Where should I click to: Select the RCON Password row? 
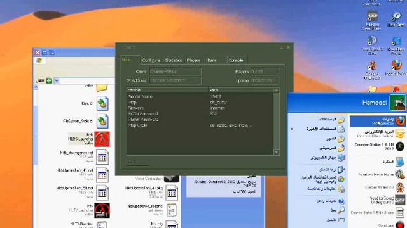coord(200,113)
